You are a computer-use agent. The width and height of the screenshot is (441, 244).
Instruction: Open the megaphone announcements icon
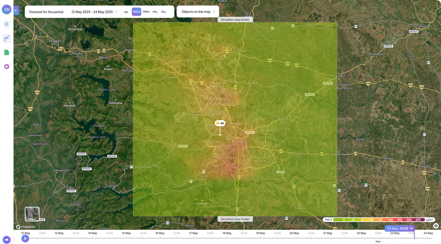tap(7, 240)
